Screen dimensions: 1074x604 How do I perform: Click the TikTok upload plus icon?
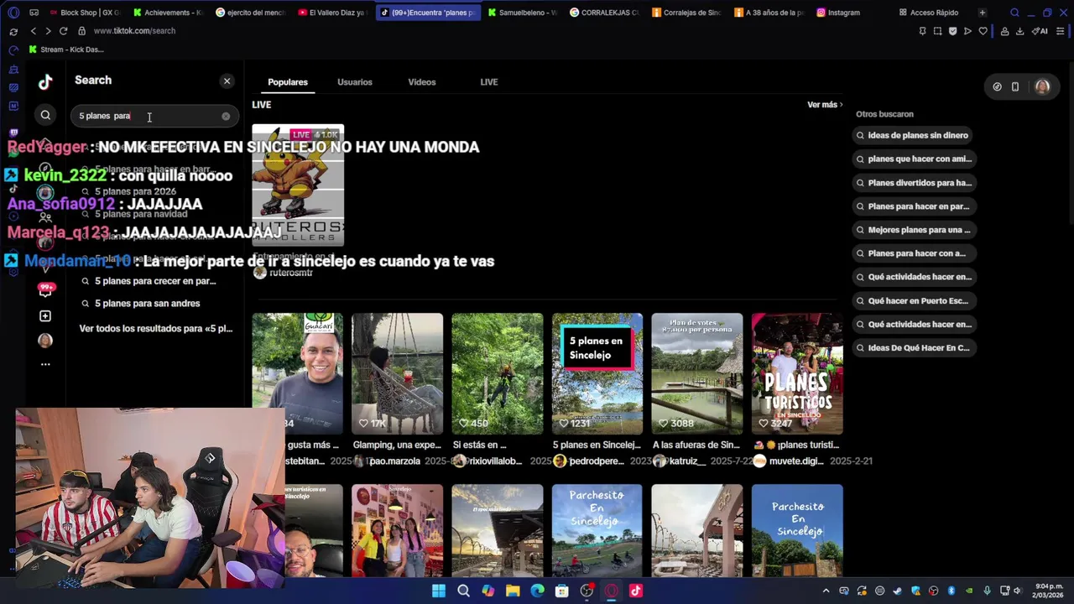(x=45, y=316)
